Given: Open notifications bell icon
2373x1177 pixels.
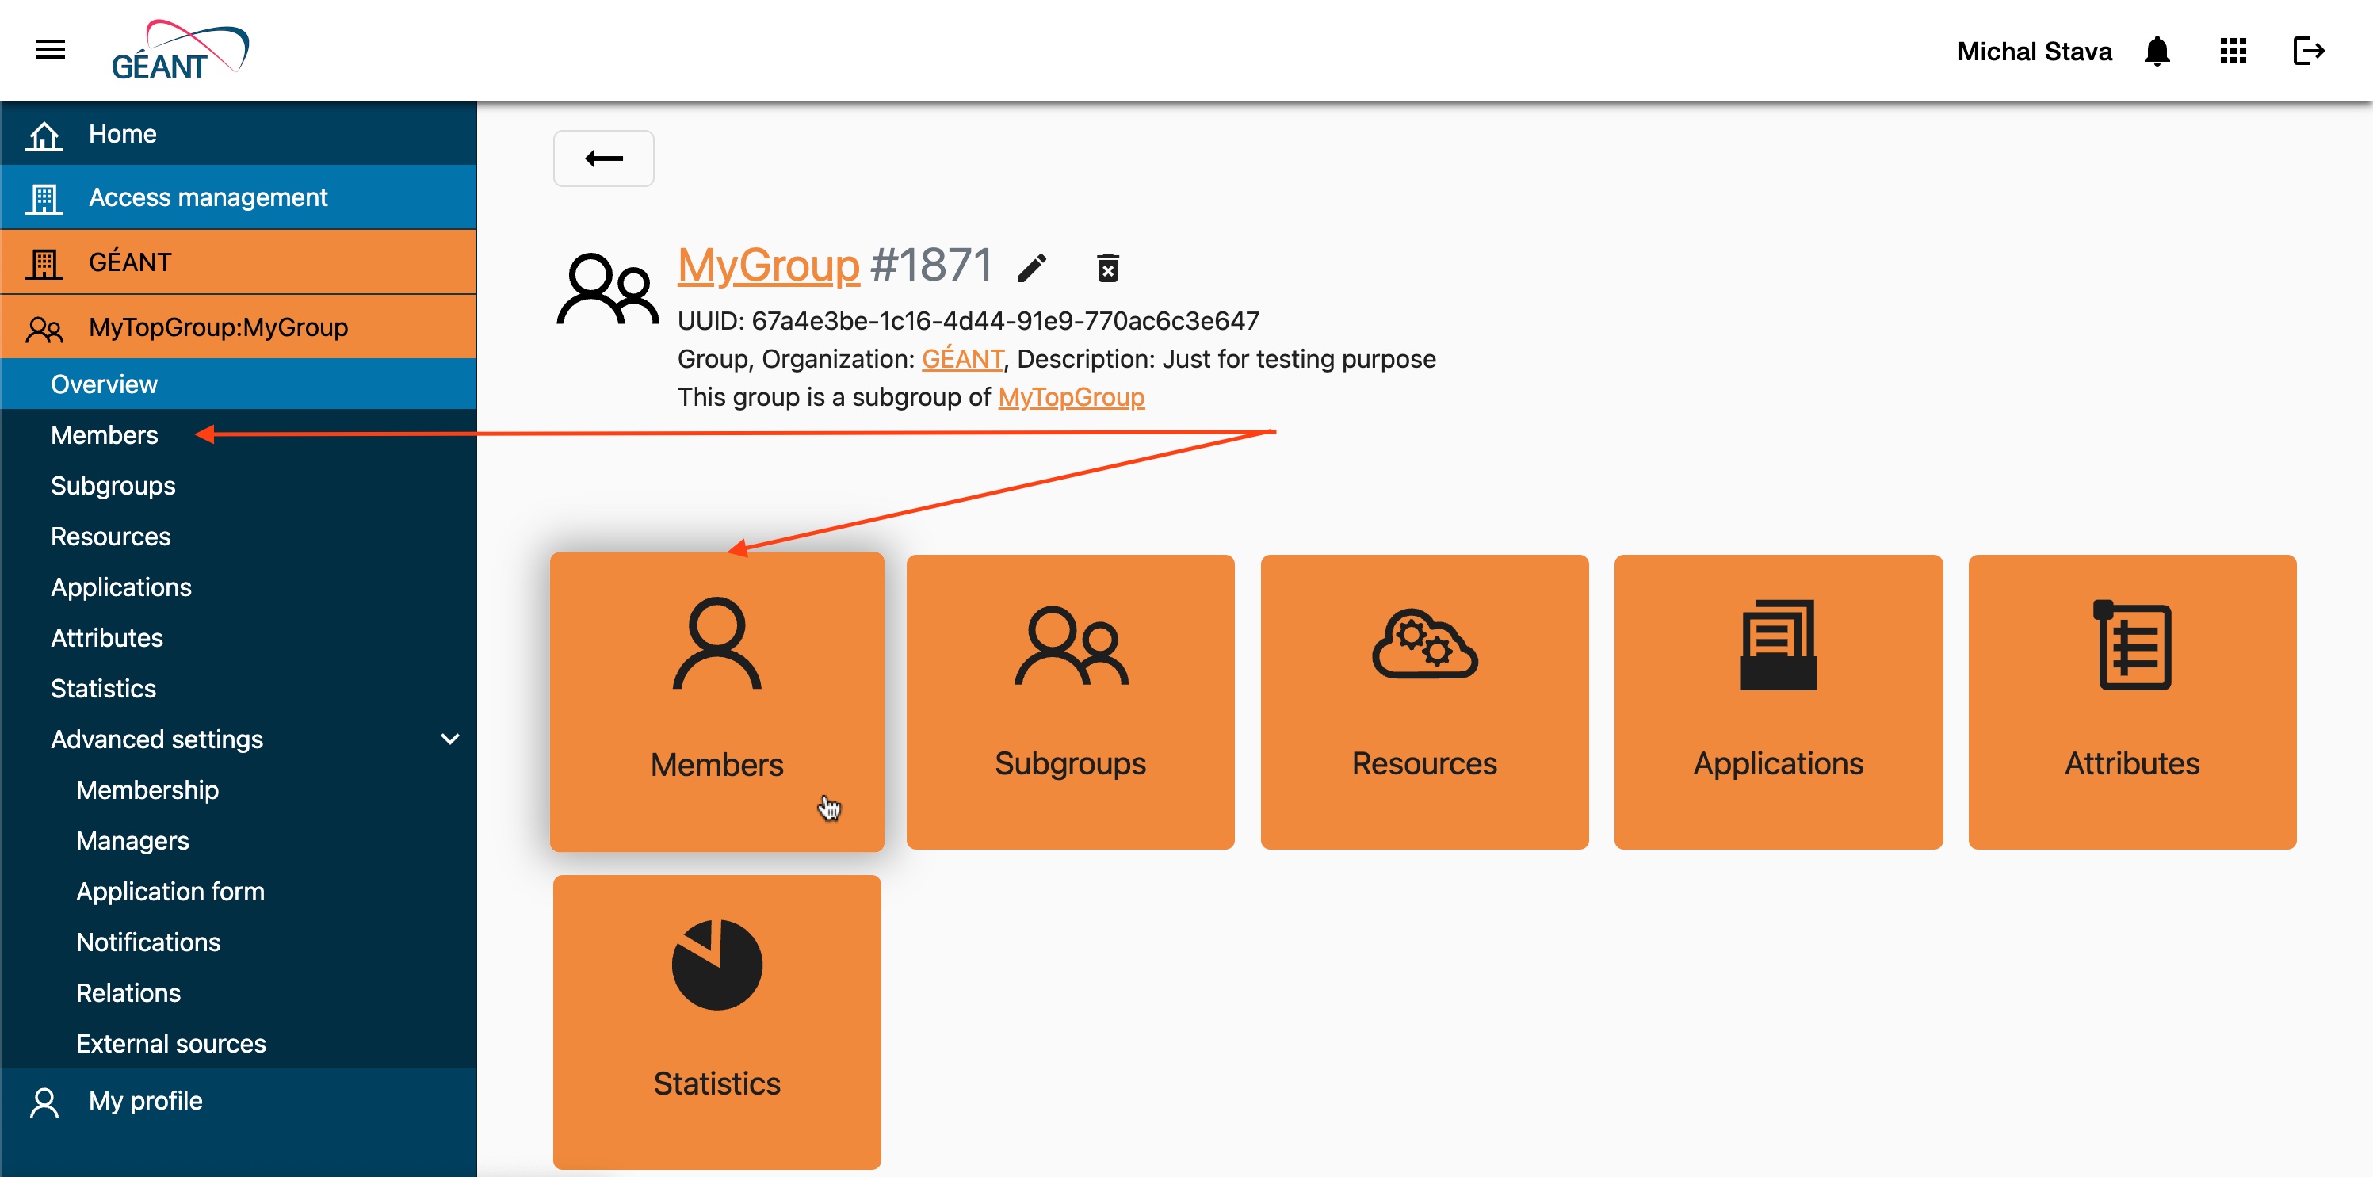Looking at the screenshot, I should (x=2157, y=51).
